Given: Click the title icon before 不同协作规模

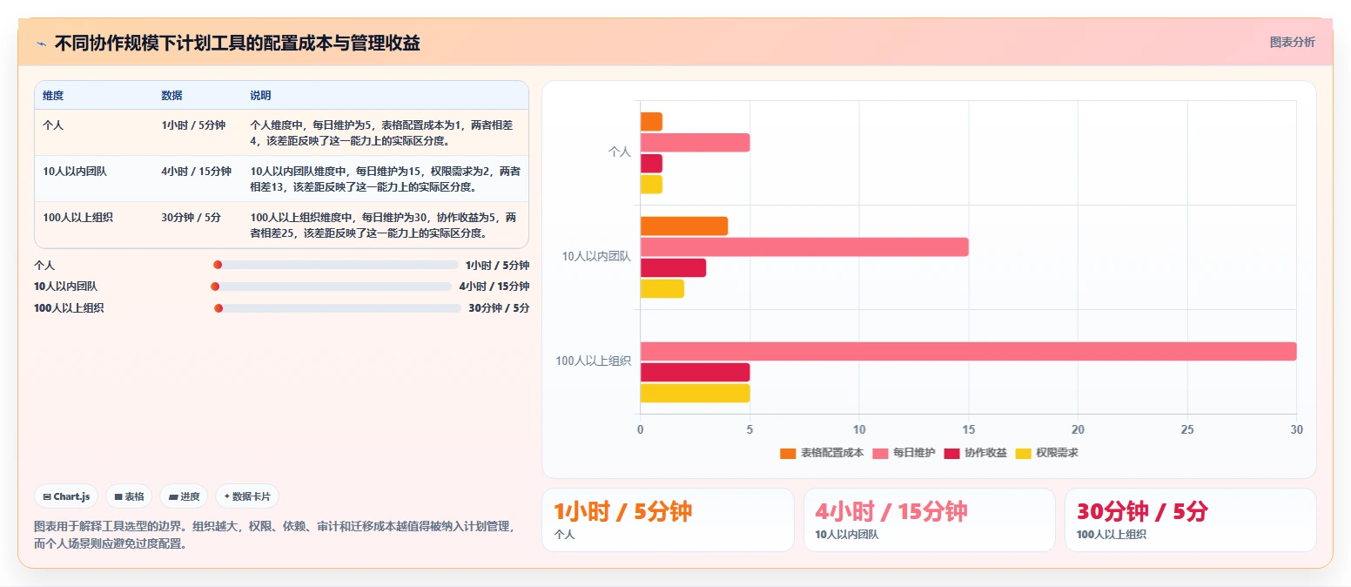Looking at the screenshot, I should pyautogui.click(x=41, y=44).
